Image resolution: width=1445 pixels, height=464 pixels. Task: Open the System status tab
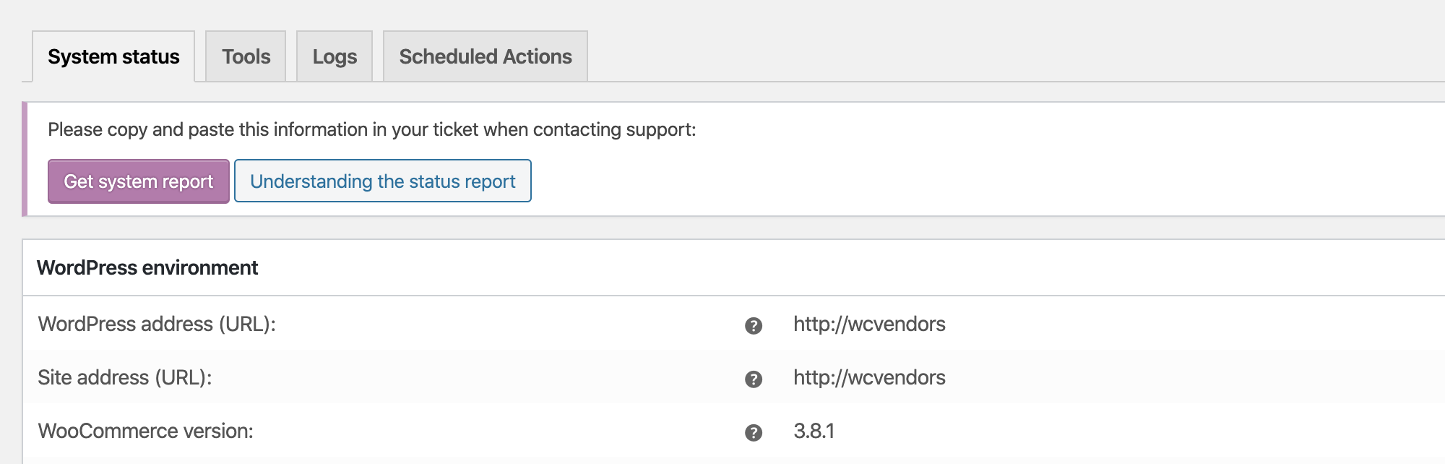113,56
